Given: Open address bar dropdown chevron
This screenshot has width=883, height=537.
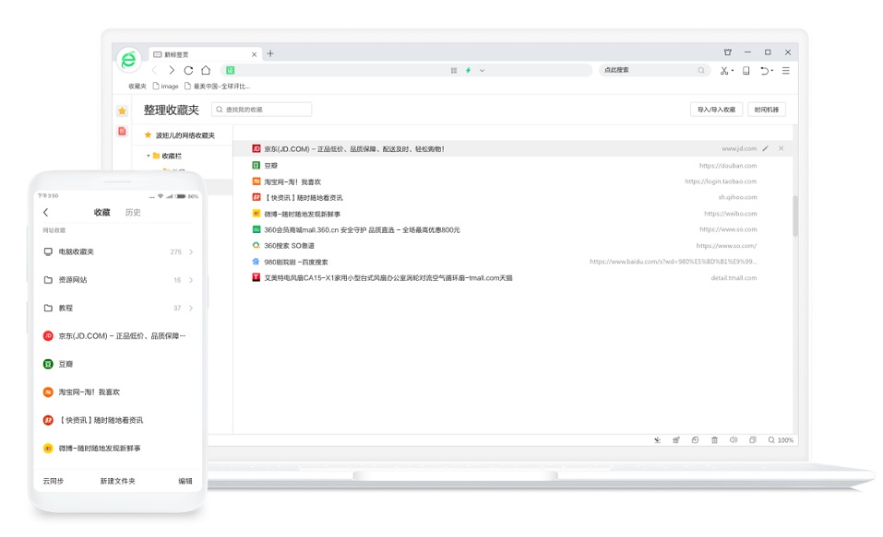Looking at the screenshot, I should [482, 70].
